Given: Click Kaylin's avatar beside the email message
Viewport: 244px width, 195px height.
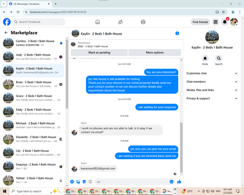Looking at the screenshot, I should (74, 169).
